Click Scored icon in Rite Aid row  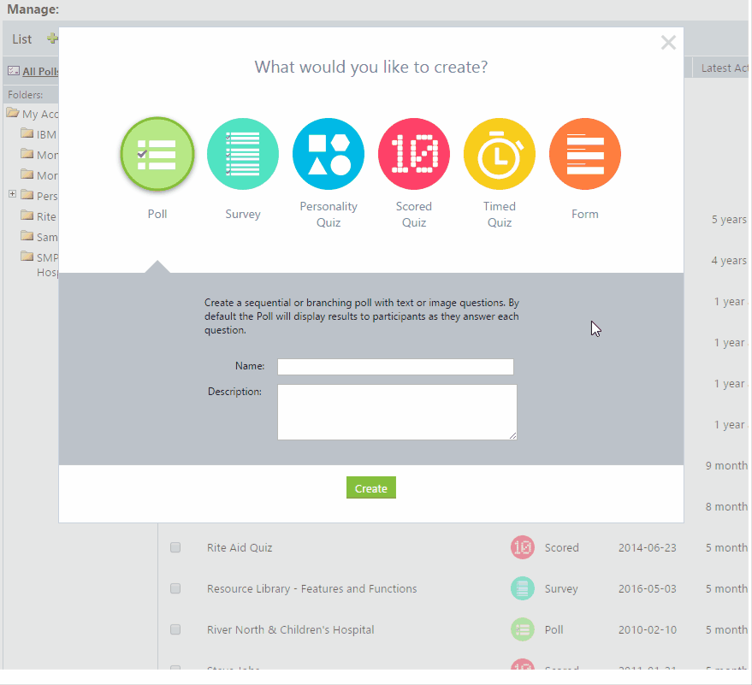[522, 547]
